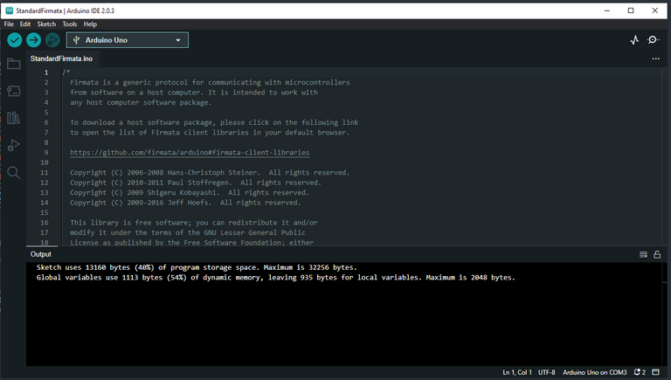
Task: Click the Verify sketch checkmark button
Action: (15, 40)
